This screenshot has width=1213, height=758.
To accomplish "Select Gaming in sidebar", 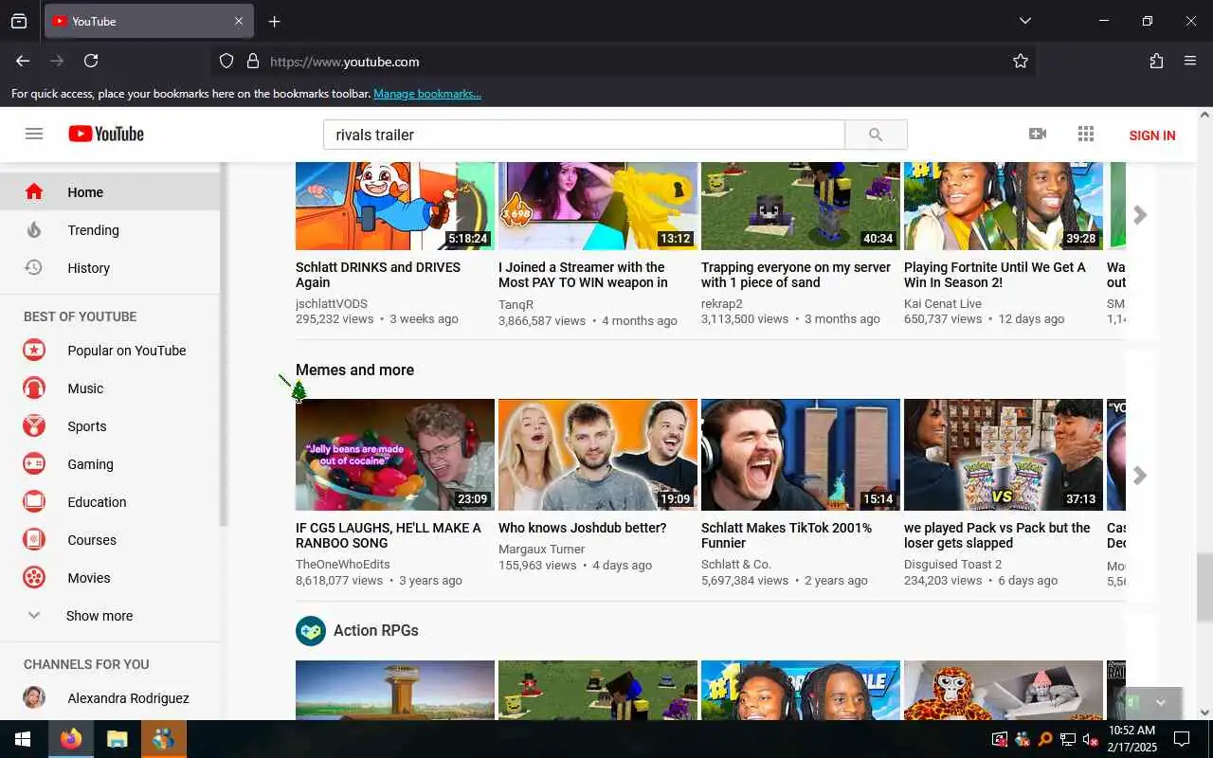I will 110,463.
